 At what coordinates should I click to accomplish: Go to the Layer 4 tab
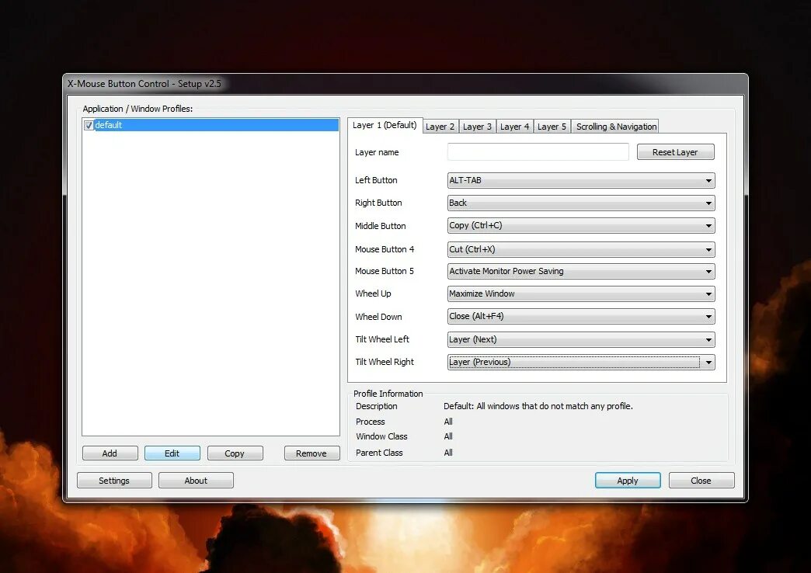(514, 127)
